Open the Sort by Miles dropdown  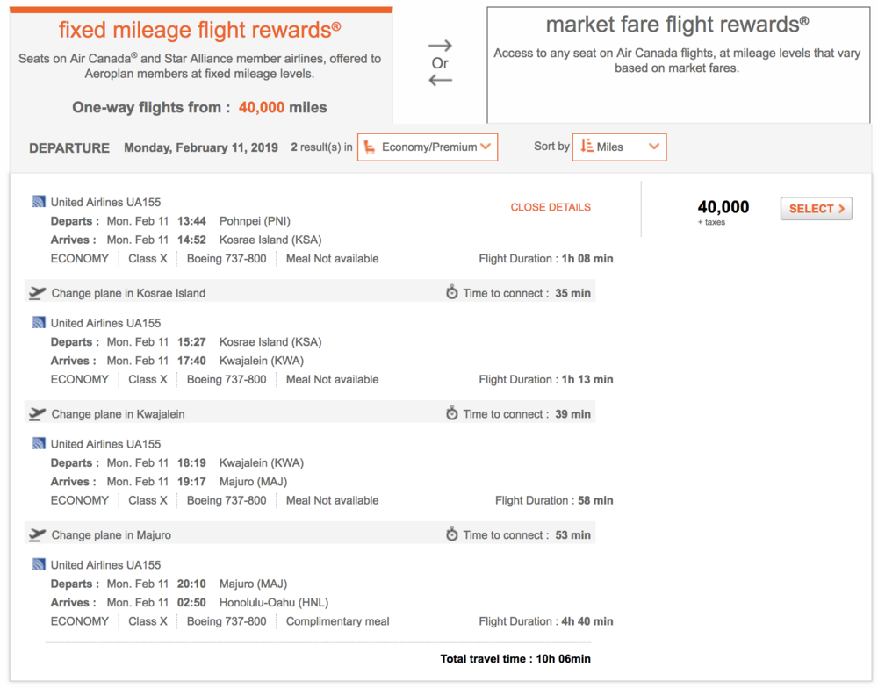coord(620,147)
